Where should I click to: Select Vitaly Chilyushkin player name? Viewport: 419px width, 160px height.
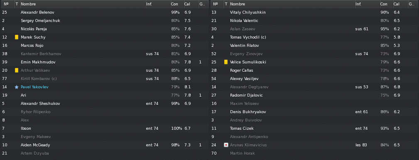[248, 12]
